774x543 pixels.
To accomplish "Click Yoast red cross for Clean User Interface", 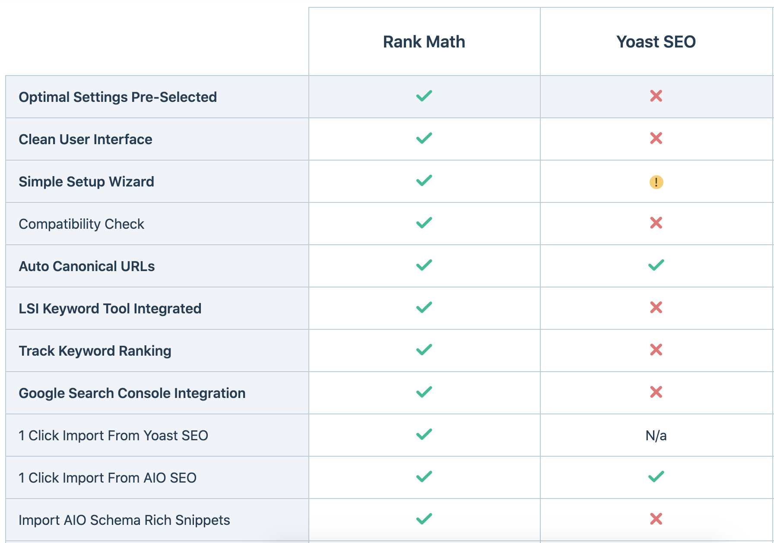I will pyautogui.click(x=656, y=138).
